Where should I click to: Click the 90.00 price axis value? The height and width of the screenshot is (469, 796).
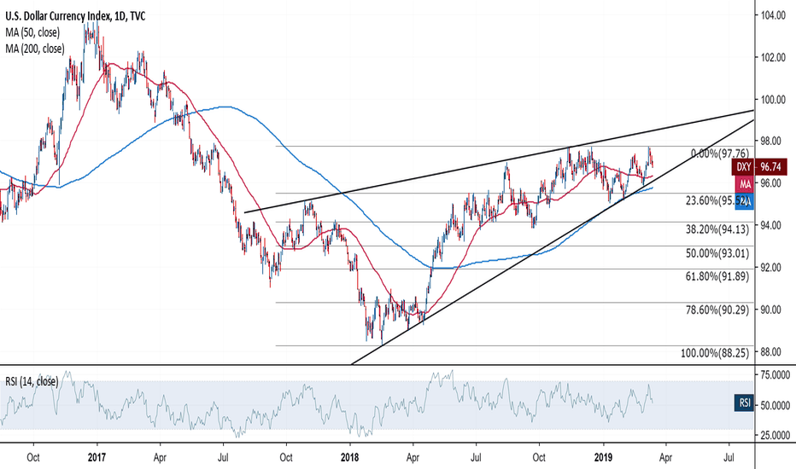pyautogui.click(x=773, y=310)
